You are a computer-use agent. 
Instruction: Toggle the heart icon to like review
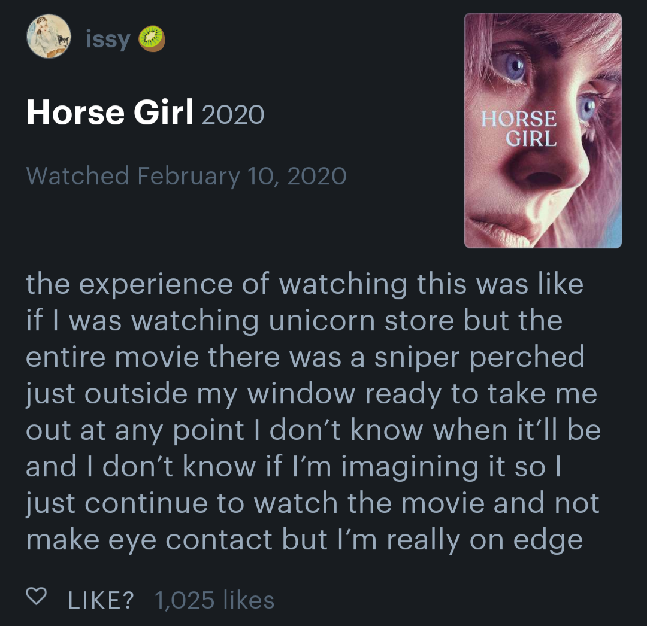(37, 597)
